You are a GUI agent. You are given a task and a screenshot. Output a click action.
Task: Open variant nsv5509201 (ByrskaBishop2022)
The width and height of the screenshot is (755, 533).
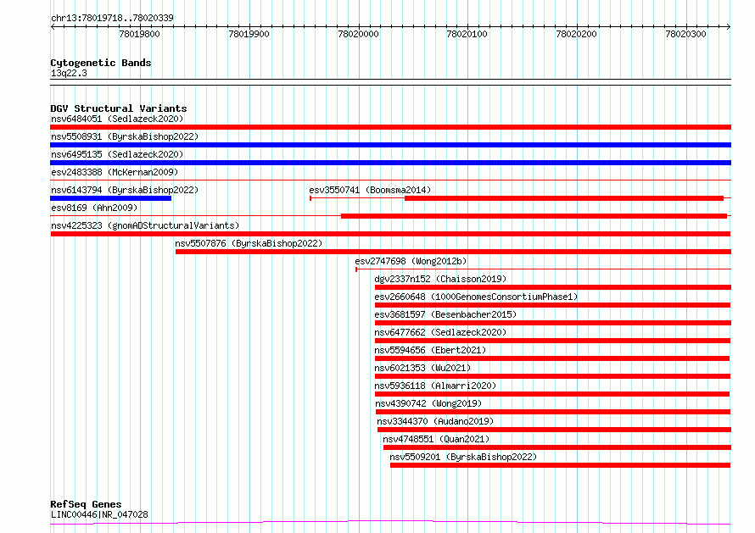tap(463, 457)
